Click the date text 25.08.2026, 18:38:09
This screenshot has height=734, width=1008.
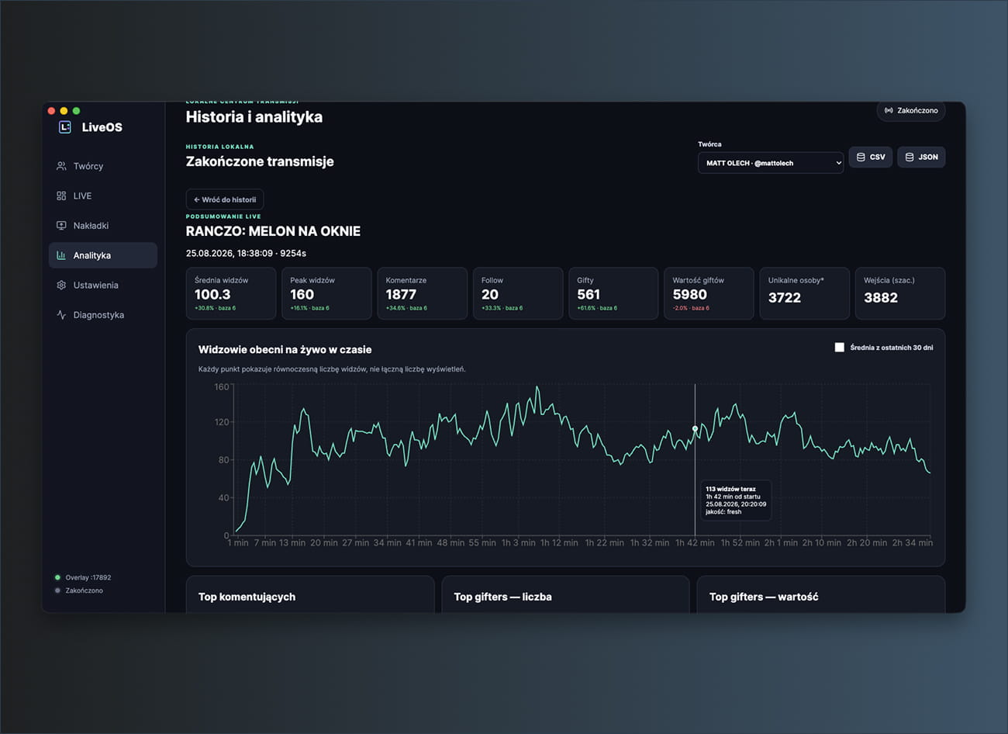[x=230, y=254]
